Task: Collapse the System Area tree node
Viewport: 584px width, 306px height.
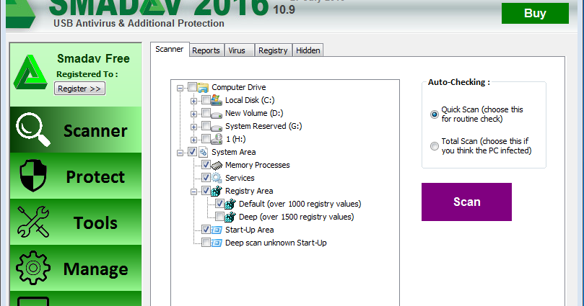Action: (180, 153)
